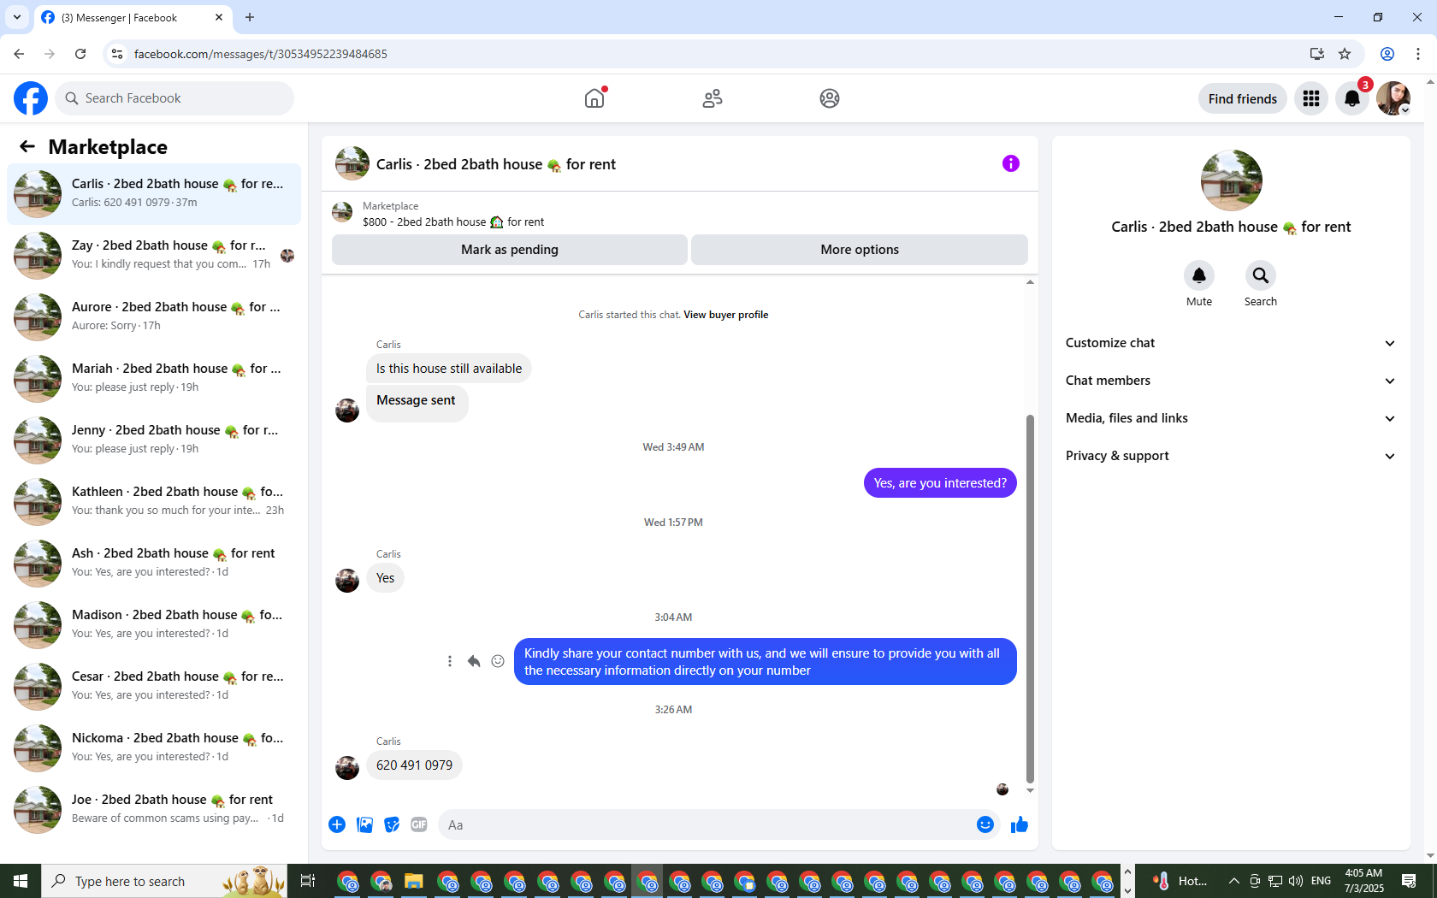Open the $800 2bed 2bath listing link
1437x898 pixels.
pos(453,222)
